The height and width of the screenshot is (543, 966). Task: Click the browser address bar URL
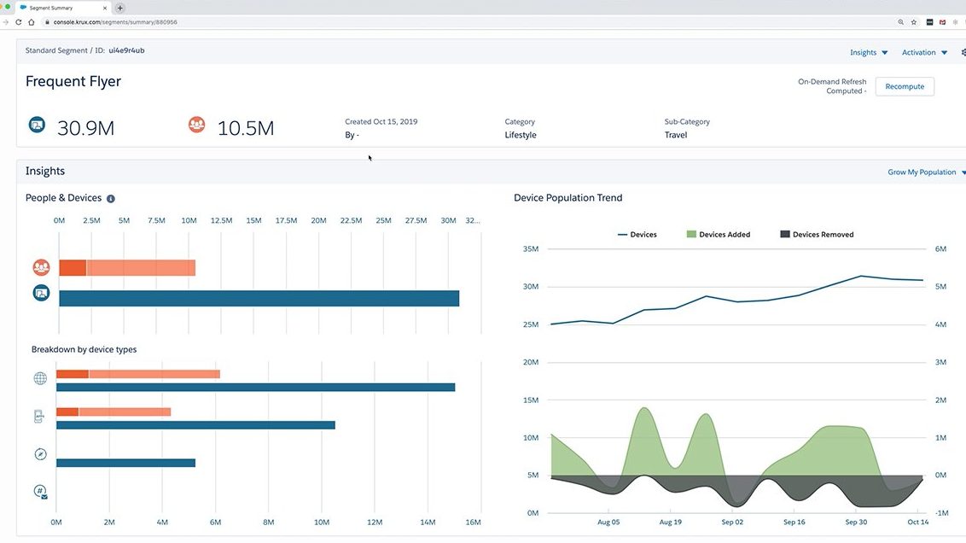pos(115,22)
